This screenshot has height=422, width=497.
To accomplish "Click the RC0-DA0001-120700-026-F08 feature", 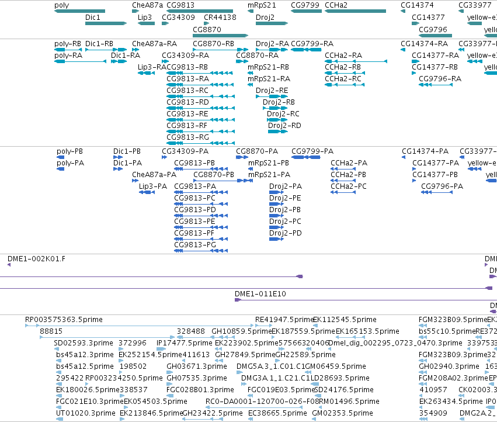I will pos(254,407).
